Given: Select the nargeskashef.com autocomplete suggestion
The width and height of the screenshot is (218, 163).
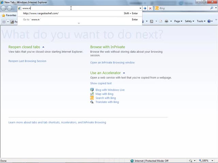Looking at the screenshot, I should pyautogui.click(x=80, y=13).
